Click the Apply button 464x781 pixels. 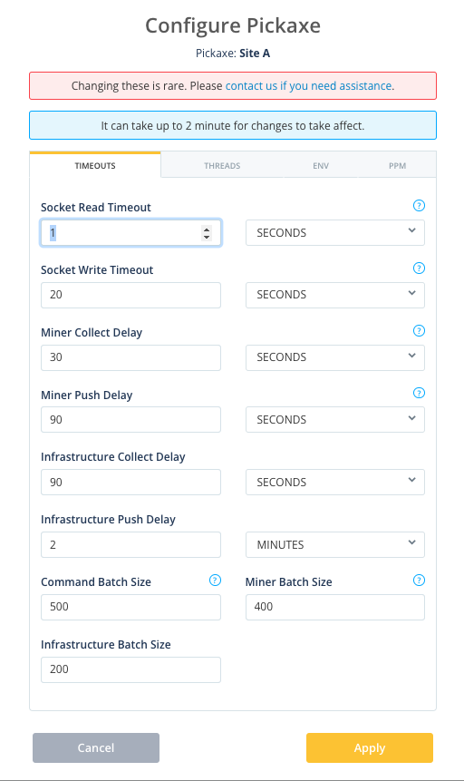coord(370,747)
